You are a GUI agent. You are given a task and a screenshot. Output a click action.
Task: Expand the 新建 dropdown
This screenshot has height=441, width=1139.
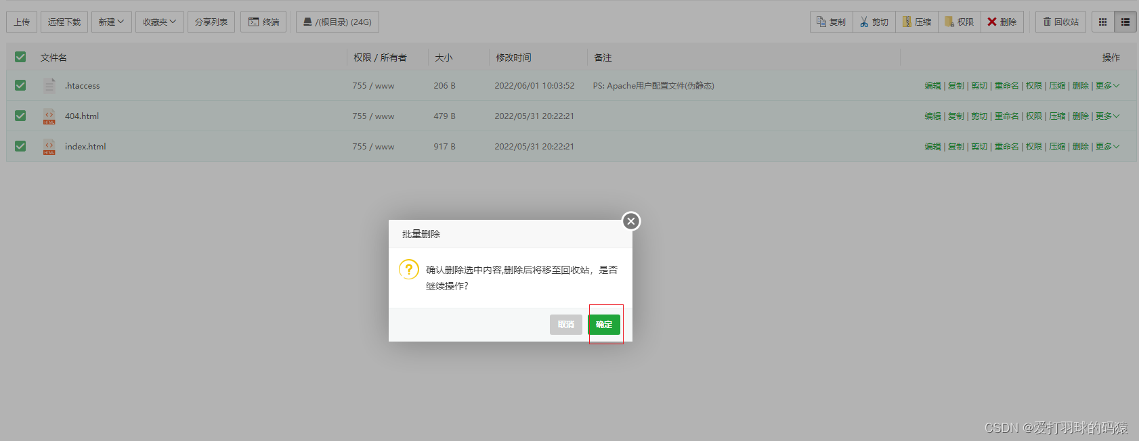point(112,22)
